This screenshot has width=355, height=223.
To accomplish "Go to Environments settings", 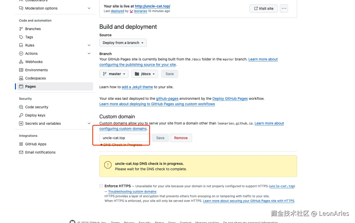I will [55, 70].
